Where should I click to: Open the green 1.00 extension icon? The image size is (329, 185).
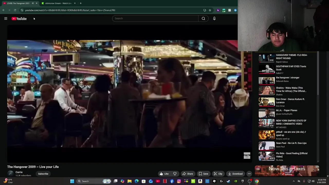(x=224, y=10)
